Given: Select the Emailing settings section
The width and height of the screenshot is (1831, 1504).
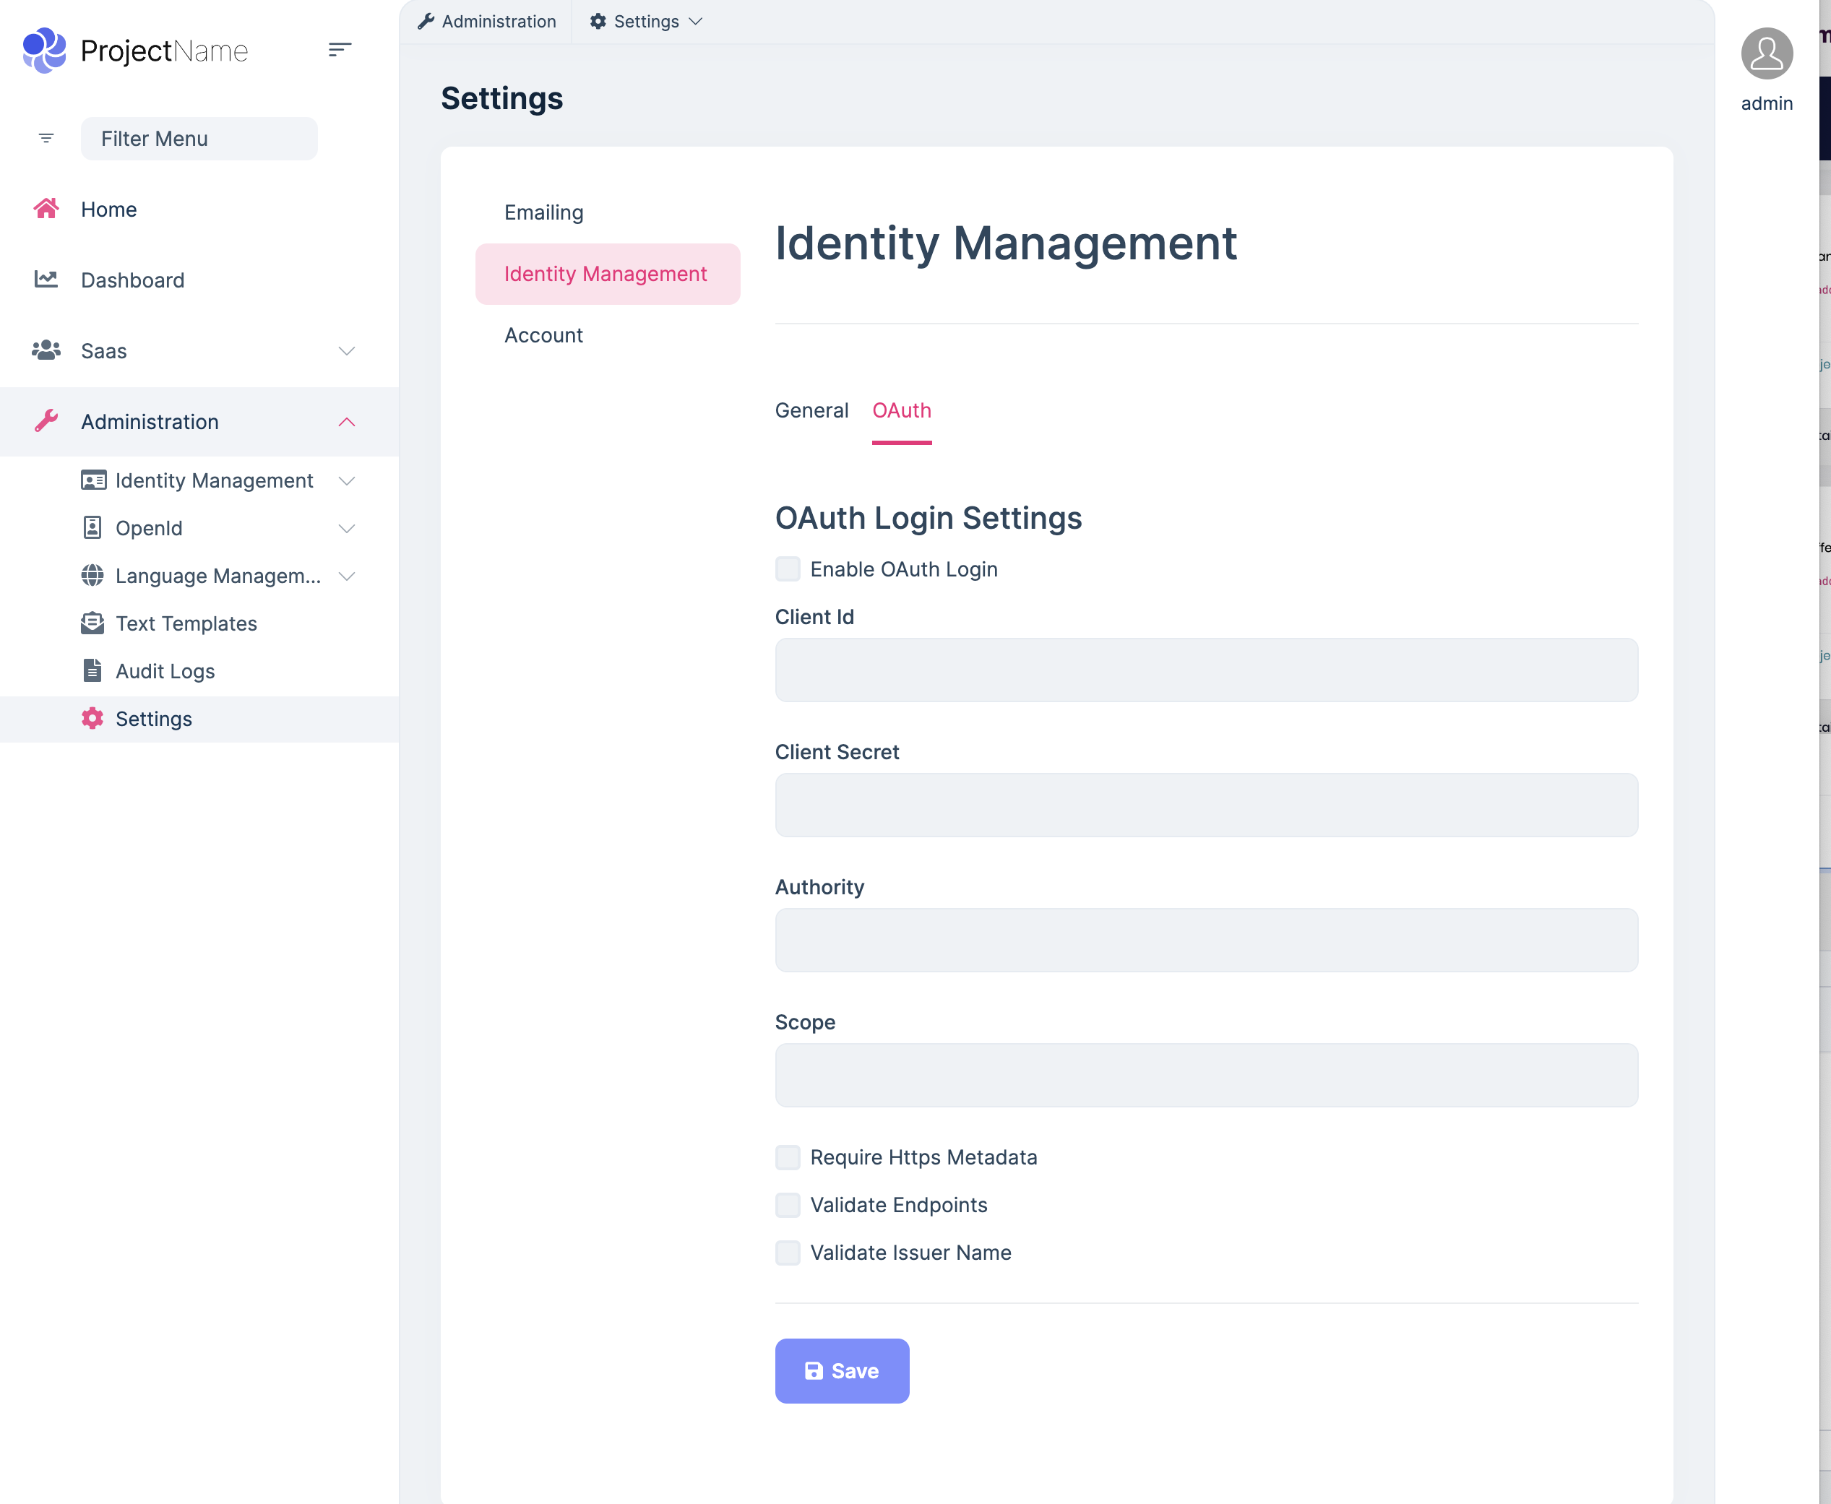Looking at the screenshot, I should [x=543, y=212].
